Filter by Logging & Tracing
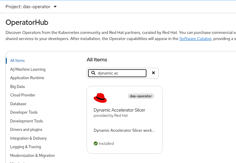 click(26, 147)
